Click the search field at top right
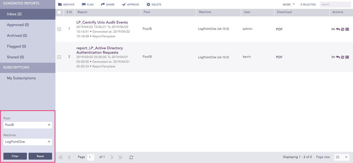The height and width of the screenshot is (163, 353). coord(335,4)
